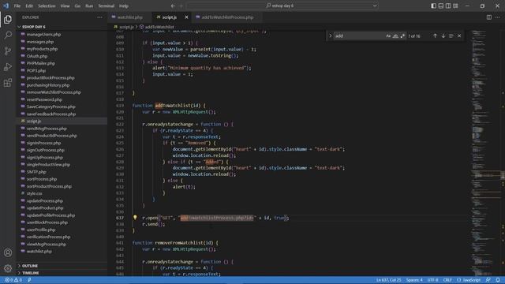Open signInProcess.php in Explorer
This screenshot has width=505, height=284.
[x=44, y=143]
